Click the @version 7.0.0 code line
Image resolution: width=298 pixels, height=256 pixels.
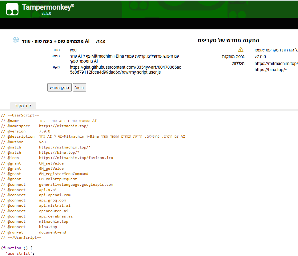pos(26,131)
